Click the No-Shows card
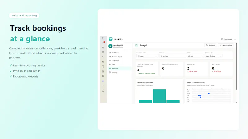 pos(221,69)
